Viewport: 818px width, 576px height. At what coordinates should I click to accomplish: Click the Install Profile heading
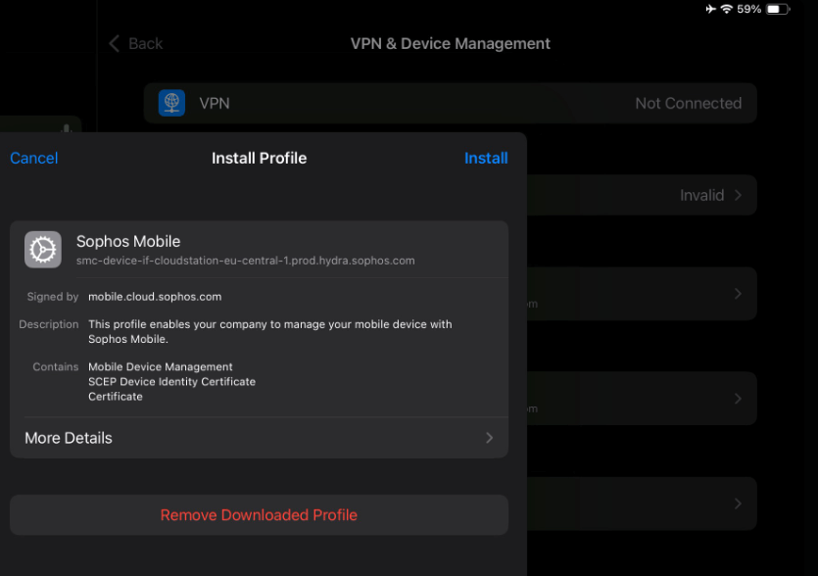(x=259, y=158)
